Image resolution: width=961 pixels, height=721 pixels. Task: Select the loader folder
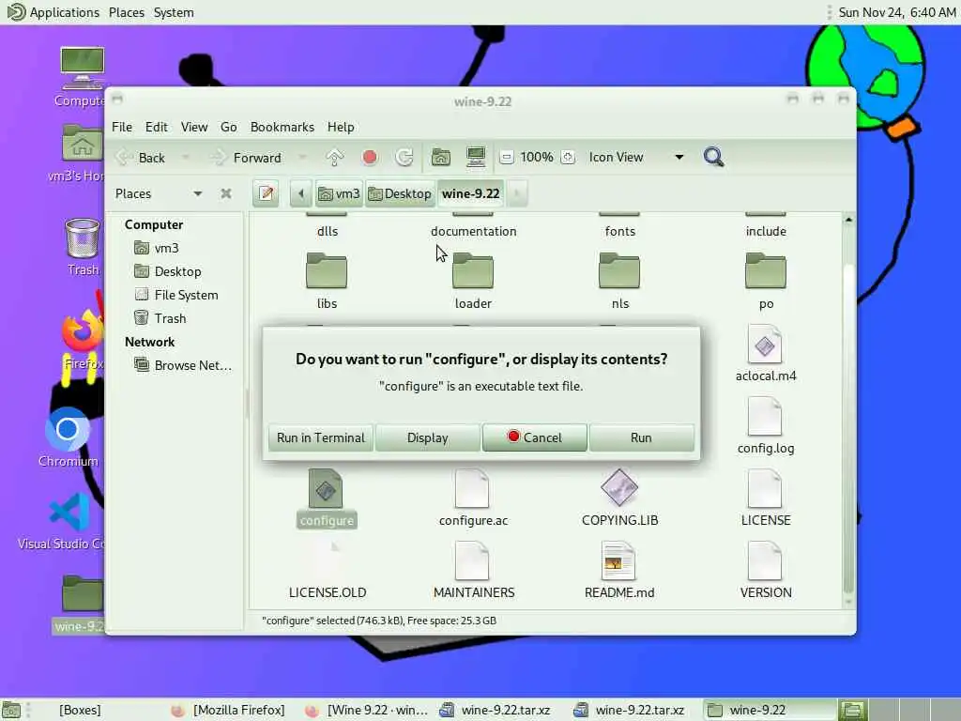(x=473, y=271)
